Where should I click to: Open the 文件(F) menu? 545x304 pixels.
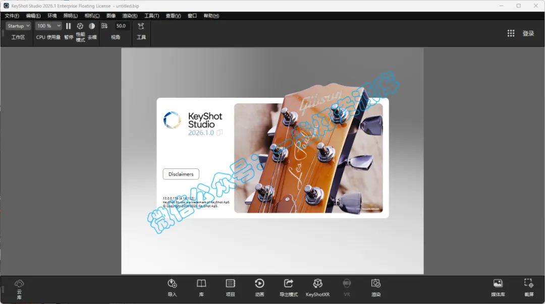point(12,16)
